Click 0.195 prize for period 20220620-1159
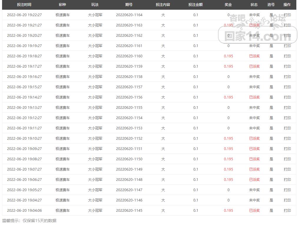Screen dimensions: 299x225 228,66
